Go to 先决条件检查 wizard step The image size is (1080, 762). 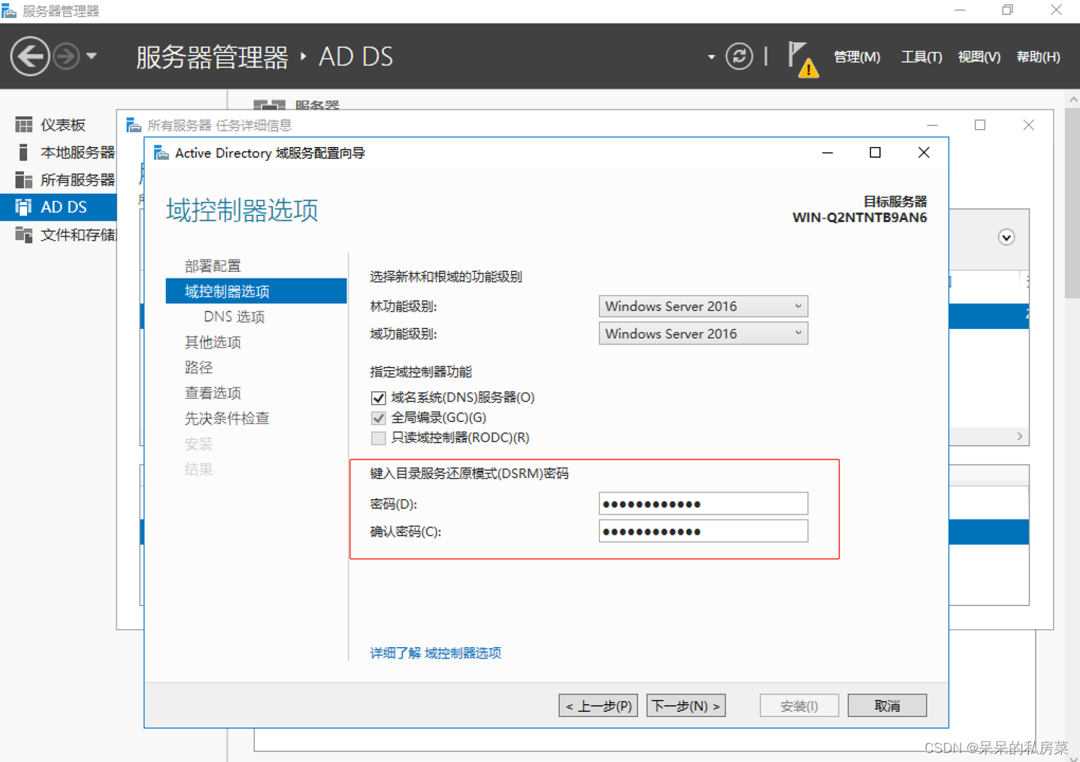(x=227, y=418)
